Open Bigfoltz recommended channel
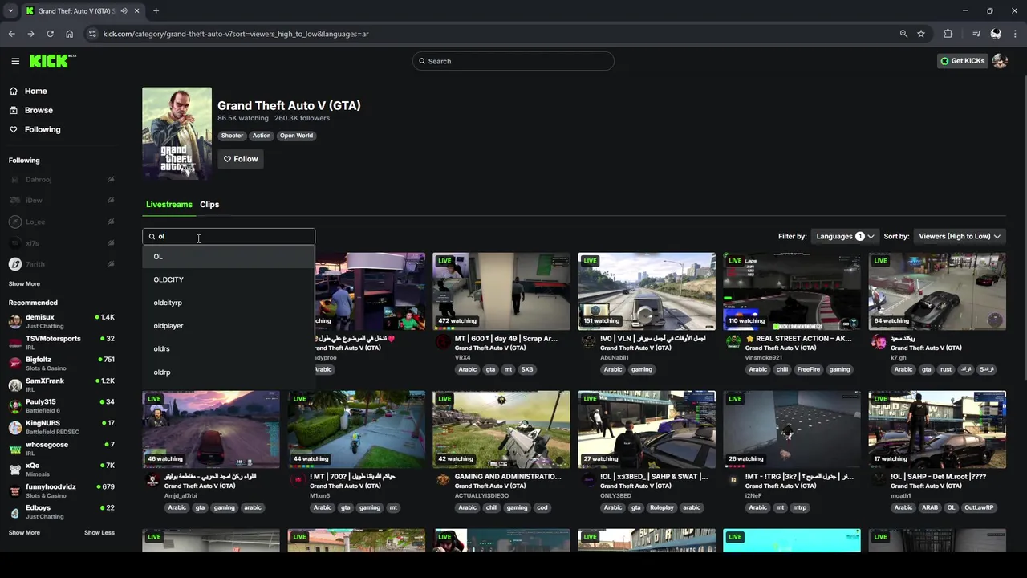The height and width of the screenshot is (578, 1027). (x=62, y=363)
